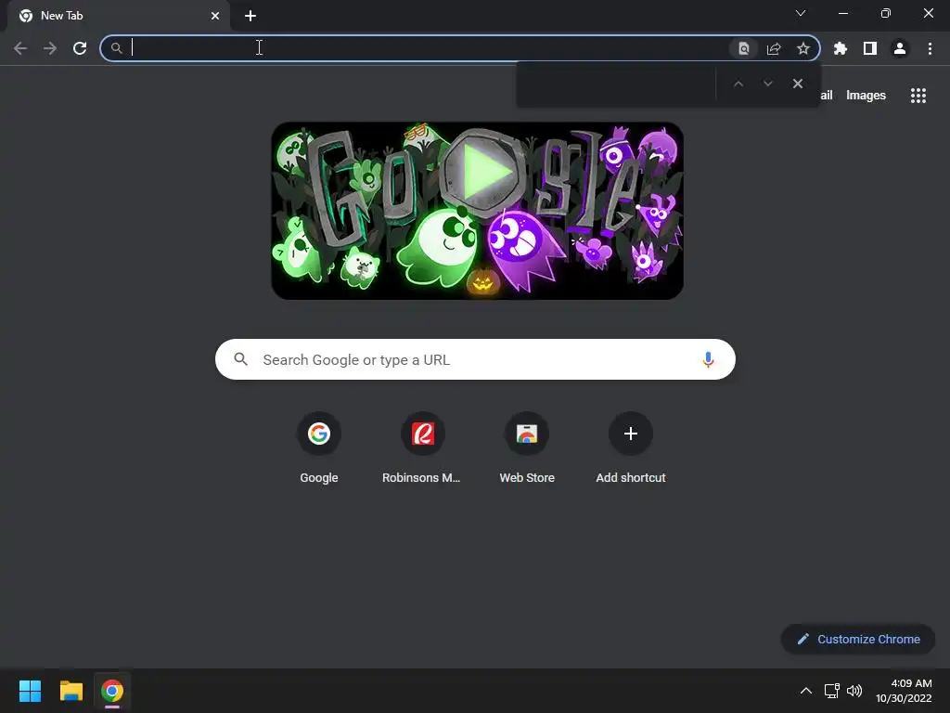The height and width of the screenshot is (713, 950).
Task: Click the search icon in the address bar
Action: pos(116,48)
